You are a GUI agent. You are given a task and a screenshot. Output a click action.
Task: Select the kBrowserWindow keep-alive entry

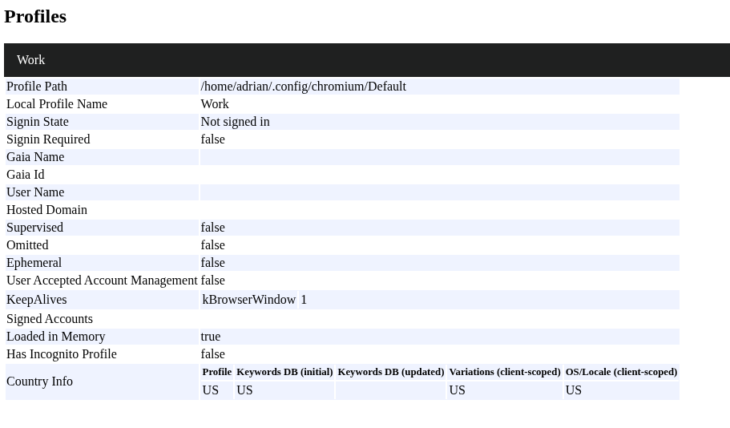point(249,300)
